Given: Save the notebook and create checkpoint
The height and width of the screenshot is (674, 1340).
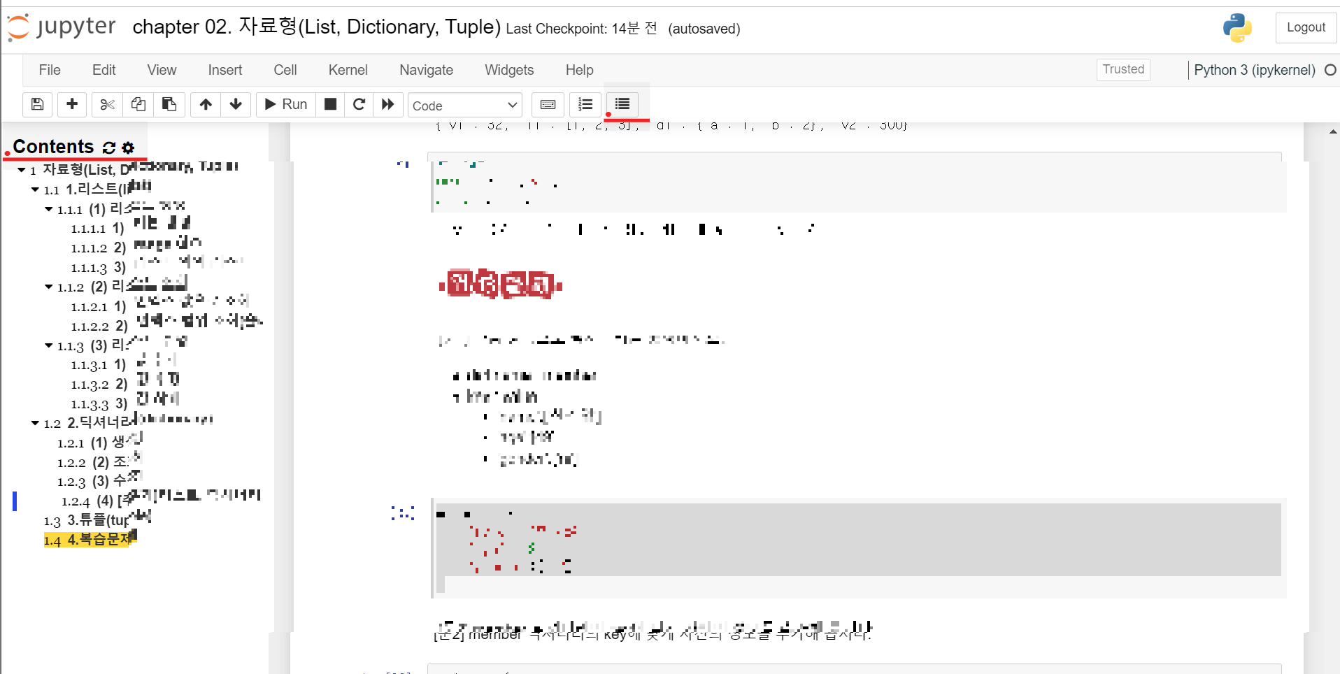Looking at the screenshot, I should point(37,104).
